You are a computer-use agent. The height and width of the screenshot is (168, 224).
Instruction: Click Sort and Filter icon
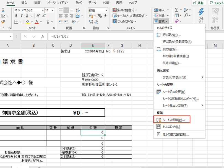pyautogui.click(x=186, y=10)
